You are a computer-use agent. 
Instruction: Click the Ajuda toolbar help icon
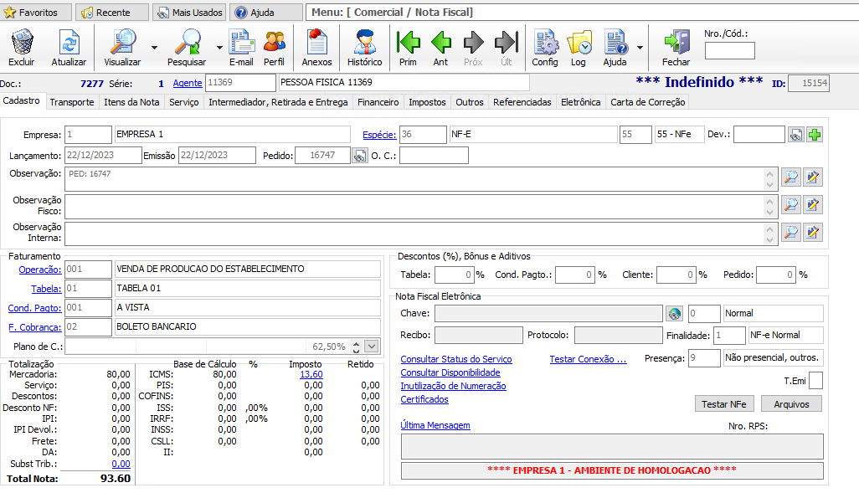point(615,42)
